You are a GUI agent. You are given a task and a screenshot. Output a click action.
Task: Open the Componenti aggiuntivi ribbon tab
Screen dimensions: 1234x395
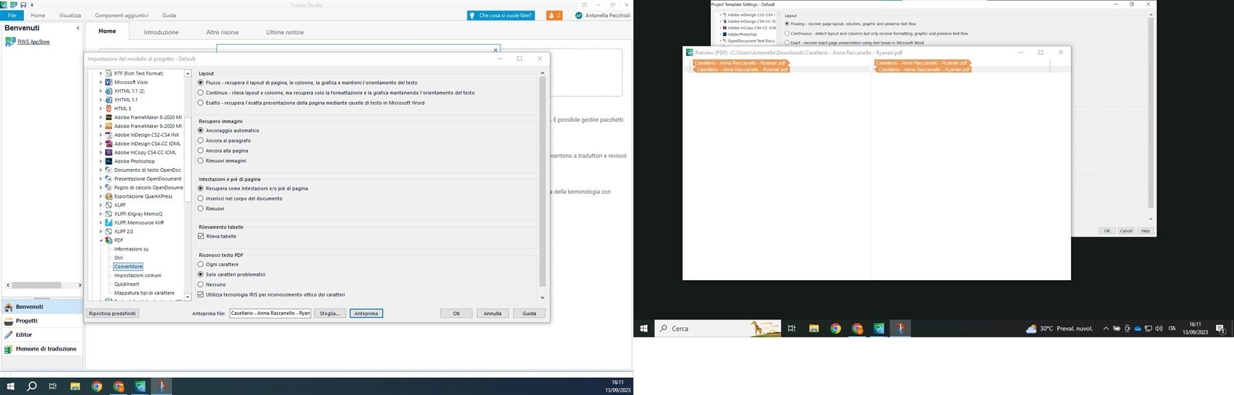click(x=121, y=15)
